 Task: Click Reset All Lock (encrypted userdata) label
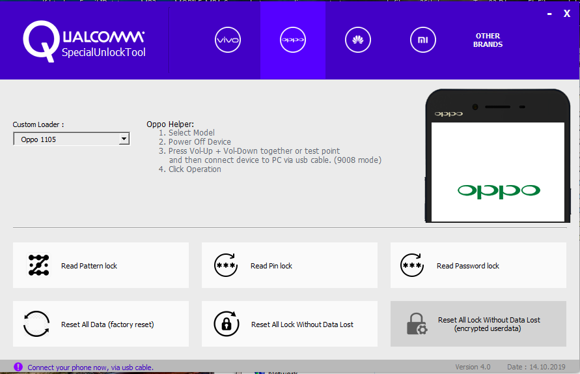pos(489,324)
